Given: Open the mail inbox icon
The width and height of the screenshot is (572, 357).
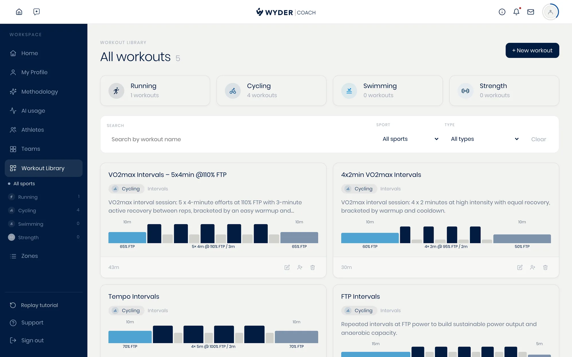Looking at the screenshot, I should [531, 12].
